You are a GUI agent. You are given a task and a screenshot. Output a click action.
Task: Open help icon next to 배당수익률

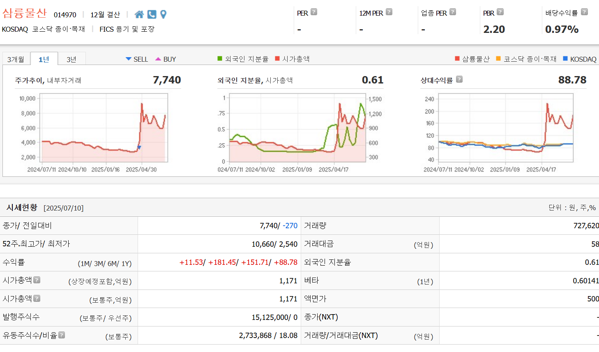584,12
